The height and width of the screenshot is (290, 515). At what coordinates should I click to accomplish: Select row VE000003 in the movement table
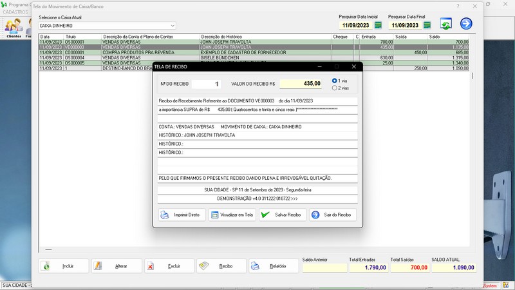pos(254,47)
